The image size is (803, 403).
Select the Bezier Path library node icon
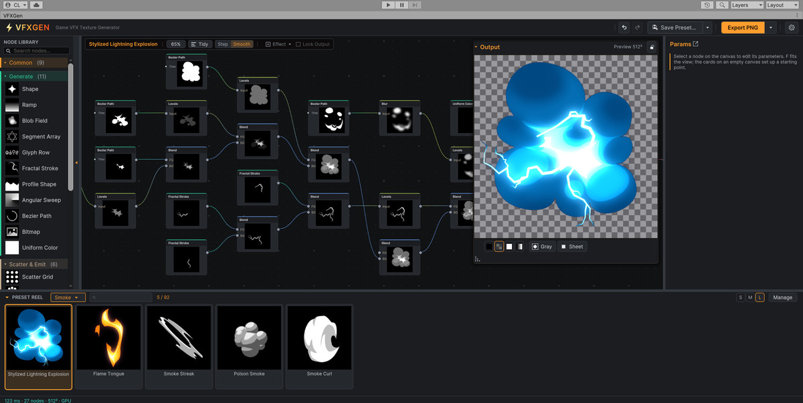pos(12,216)
